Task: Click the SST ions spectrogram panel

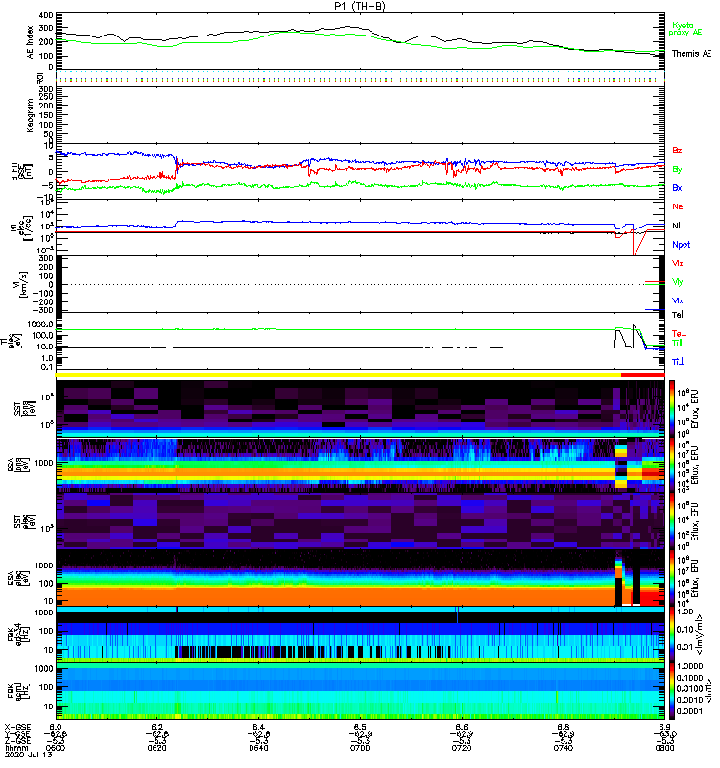Action: click(x=360, y=408)
